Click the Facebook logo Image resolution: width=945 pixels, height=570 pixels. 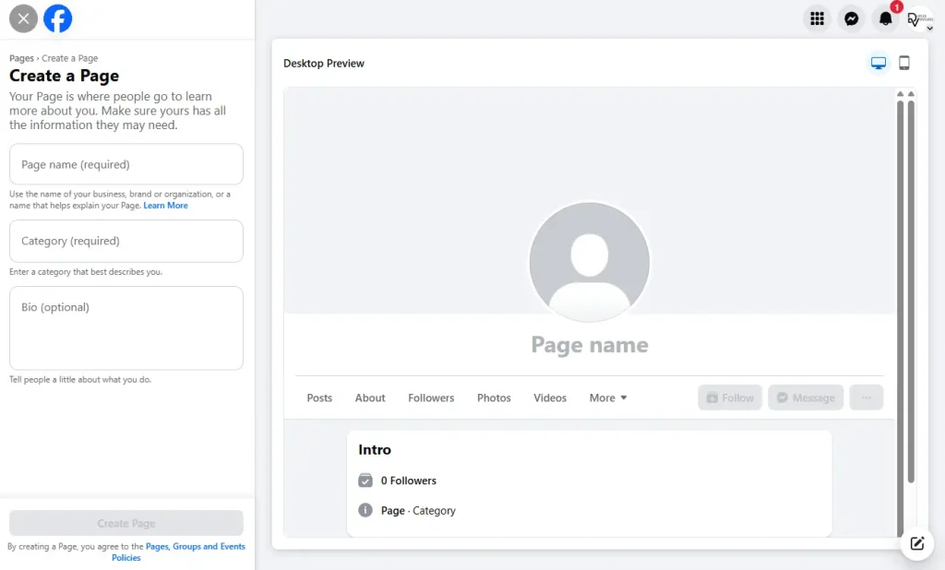(x=57, y=18)
